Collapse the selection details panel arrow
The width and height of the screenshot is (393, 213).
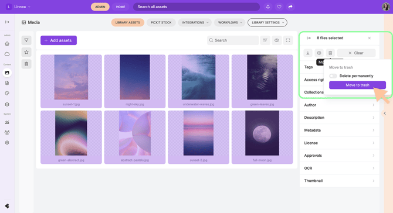309,38
